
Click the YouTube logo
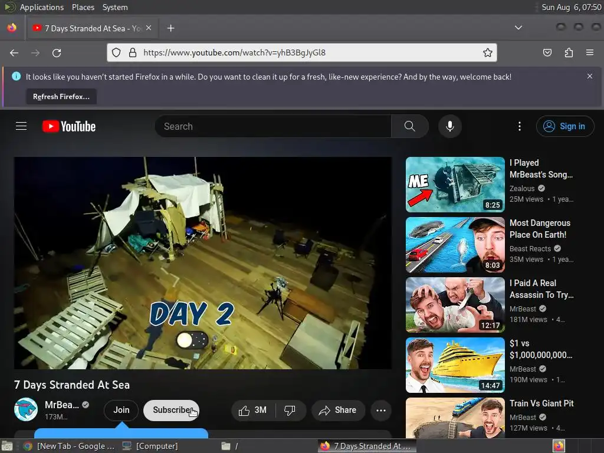(69, 126)
